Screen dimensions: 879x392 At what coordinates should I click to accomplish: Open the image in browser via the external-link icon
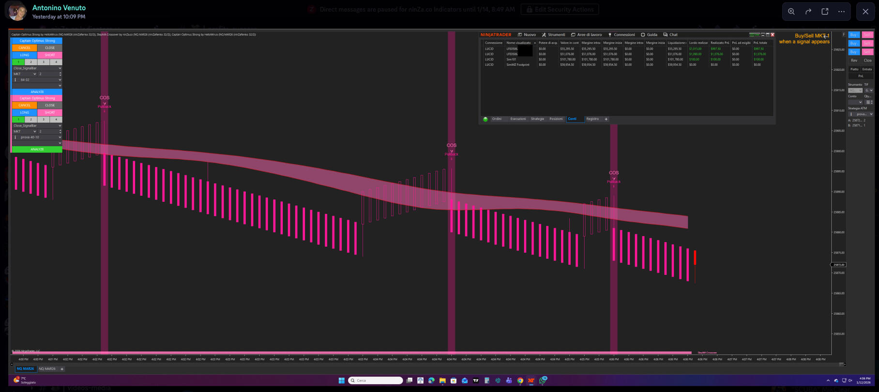point(825,12)
